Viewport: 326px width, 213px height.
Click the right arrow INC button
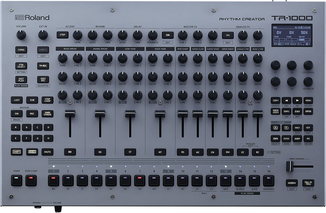tap(297, 101)
